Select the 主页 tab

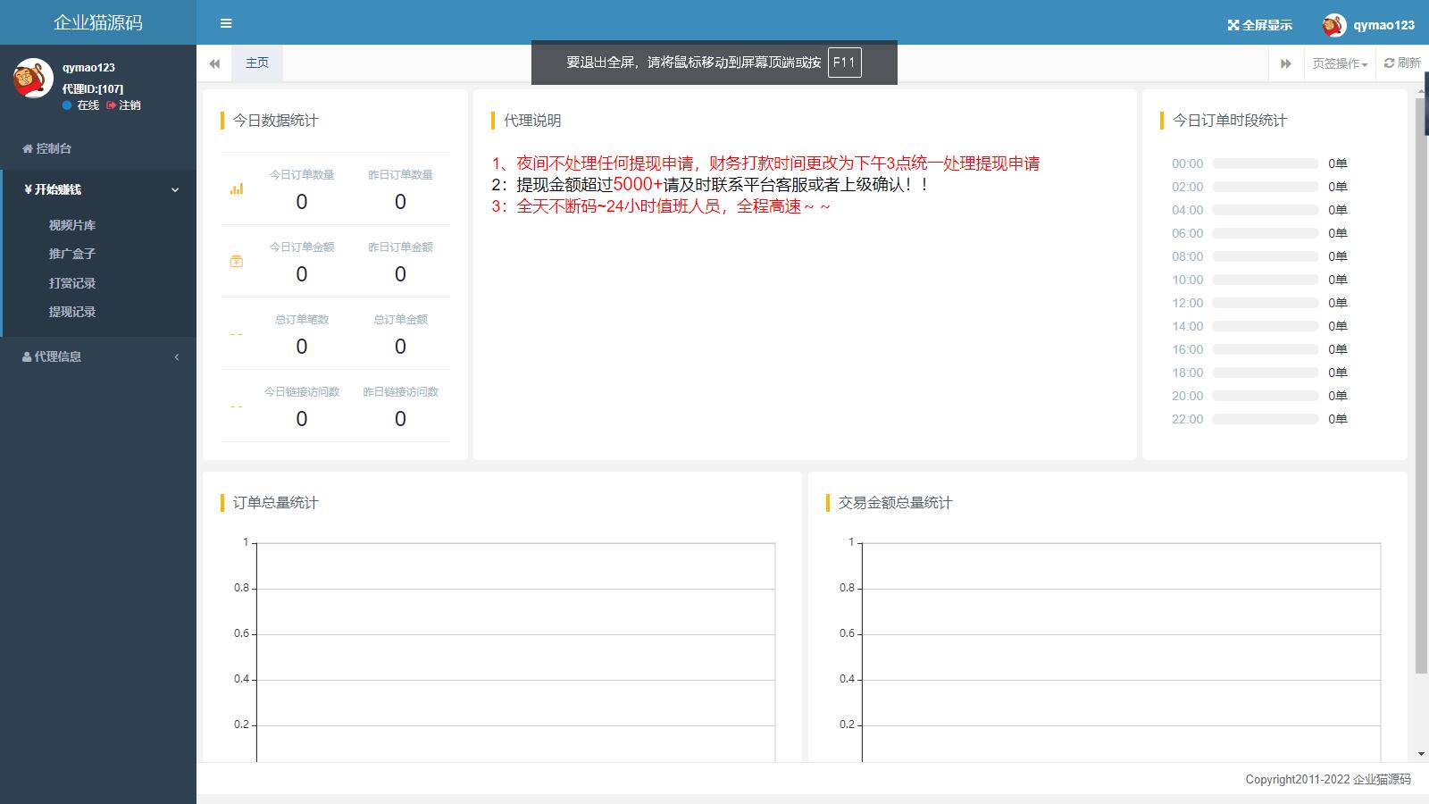257,63
